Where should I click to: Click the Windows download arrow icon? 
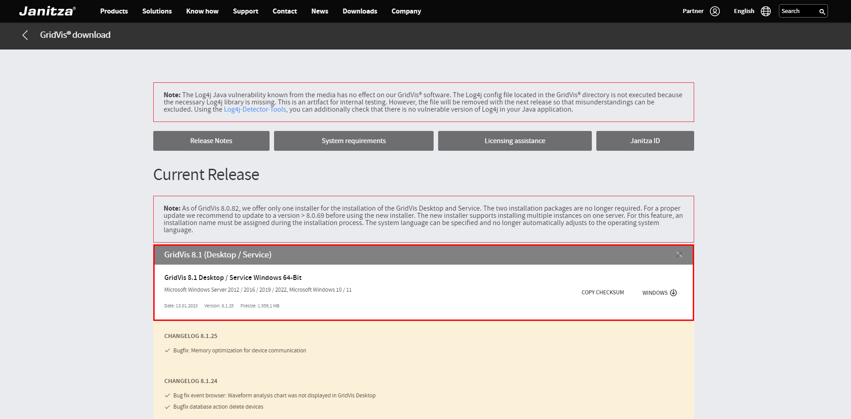[x=673, y=293]
